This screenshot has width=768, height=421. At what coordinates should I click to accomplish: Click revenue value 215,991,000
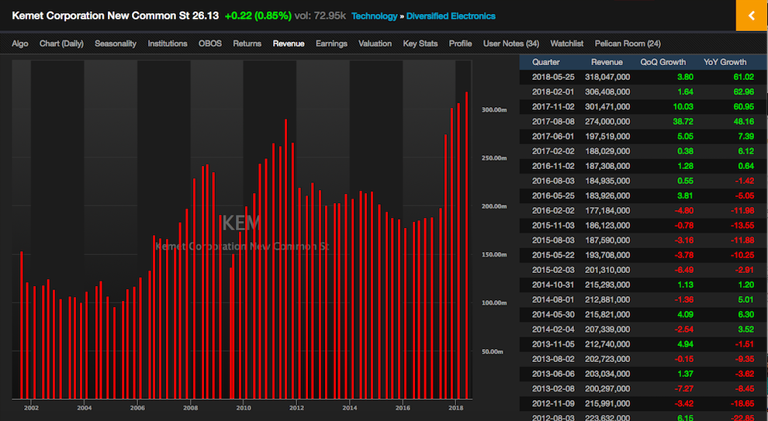607,403
